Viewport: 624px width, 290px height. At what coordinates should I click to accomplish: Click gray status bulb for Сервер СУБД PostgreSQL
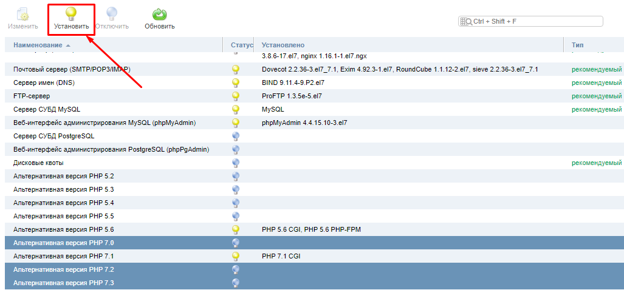coord(236,137)
